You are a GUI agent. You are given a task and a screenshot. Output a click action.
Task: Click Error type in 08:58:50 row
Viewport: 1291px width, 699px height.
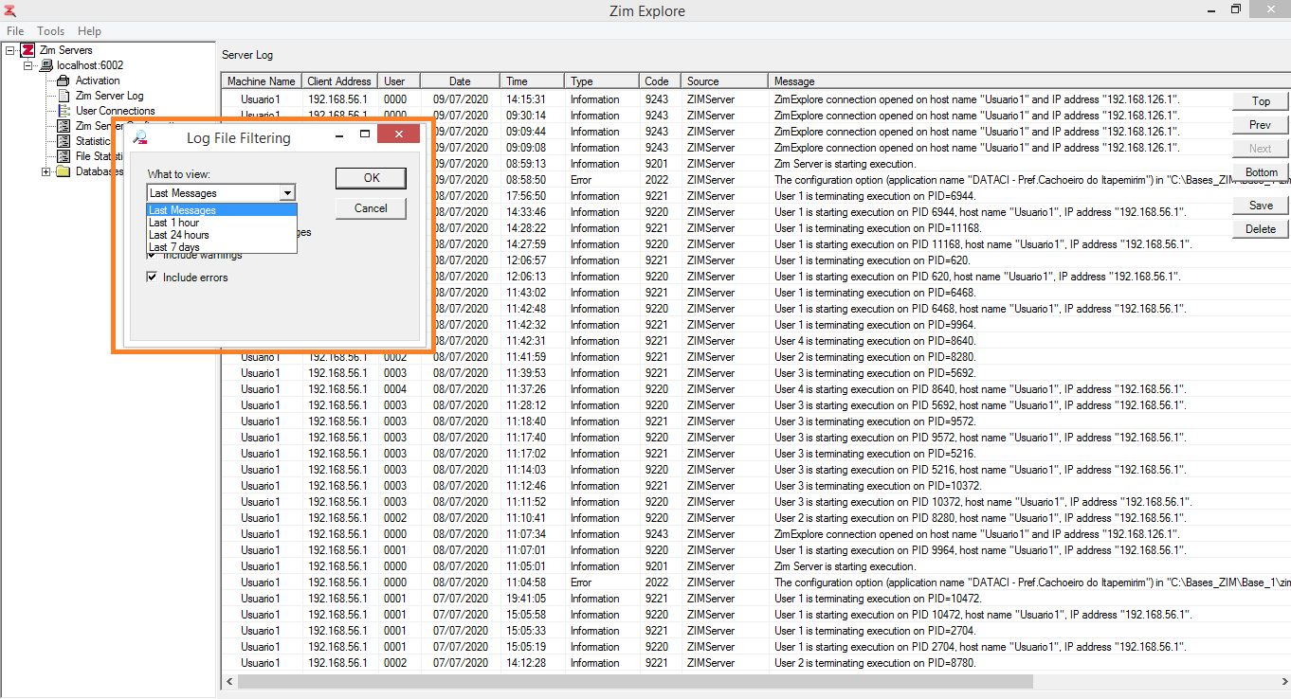(x=581, y=180)
